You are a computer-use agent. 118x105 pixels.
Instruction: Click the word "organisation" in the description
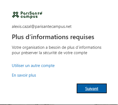click(x=33, y=48)
